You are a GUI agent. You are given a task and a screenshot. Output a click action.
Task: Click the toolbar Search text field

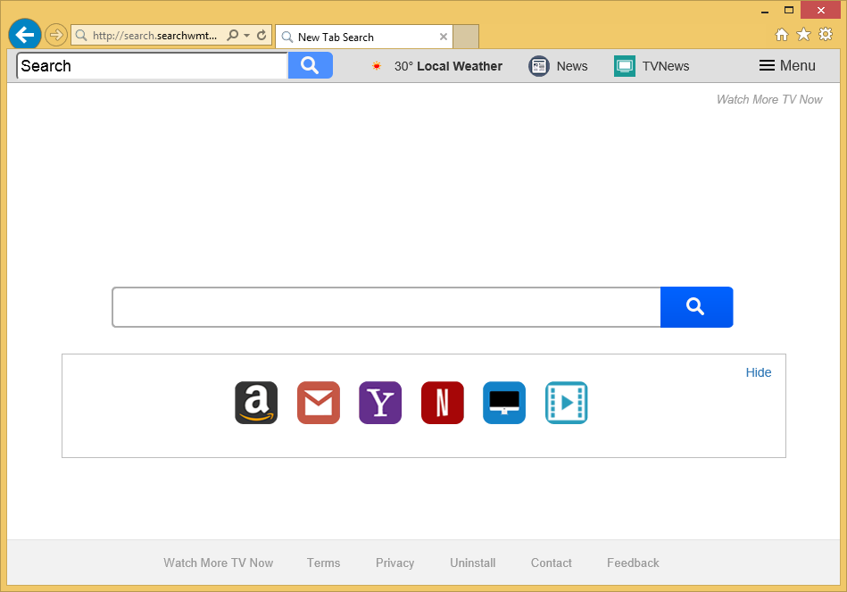click(153, 66)
